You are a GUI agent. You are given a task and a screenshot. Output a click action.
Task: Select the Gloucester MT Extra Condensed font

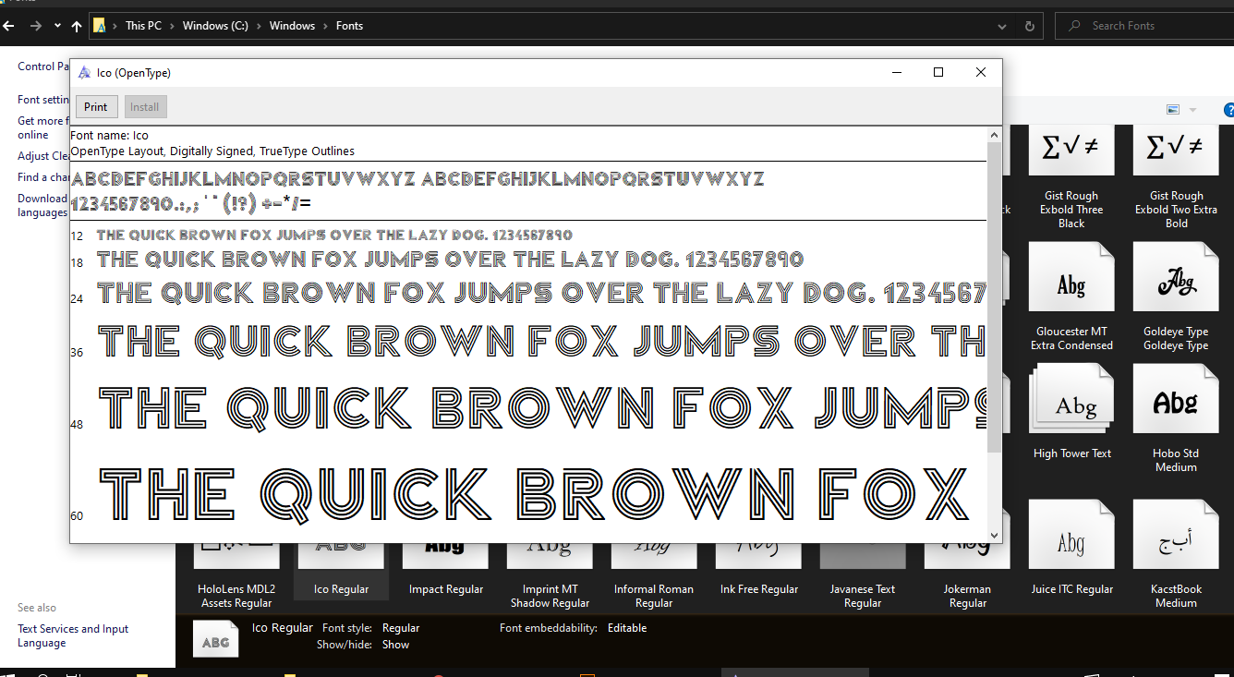click(1071, 297)
